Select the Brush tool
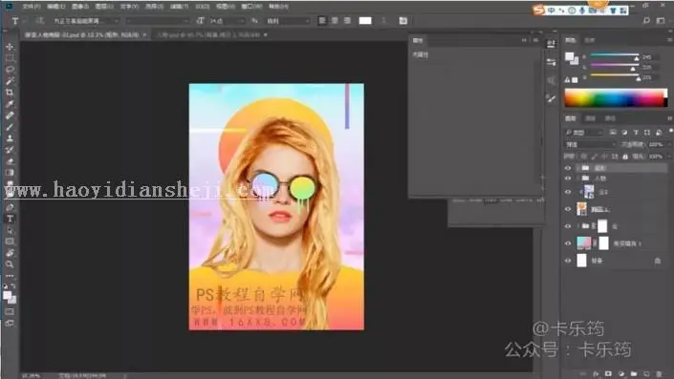 tap(10, 127)
